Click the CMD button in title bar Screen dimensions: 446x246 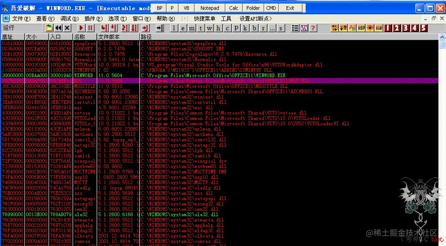[x=271, y=8]
